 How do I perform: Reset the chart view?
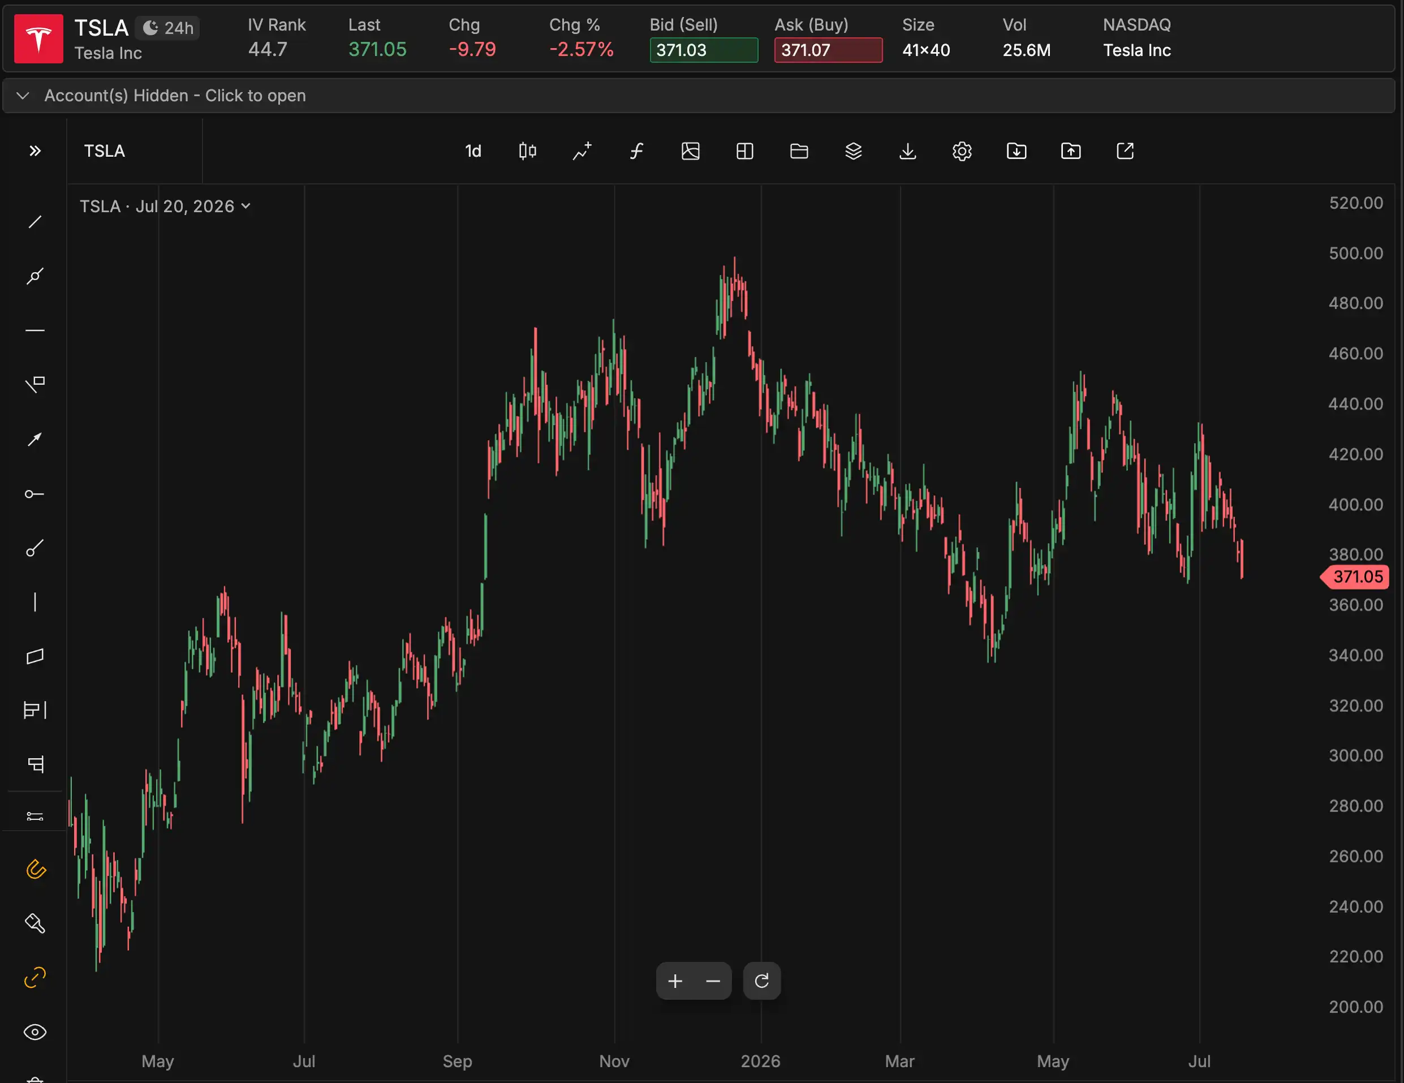[x=762, y=981]
